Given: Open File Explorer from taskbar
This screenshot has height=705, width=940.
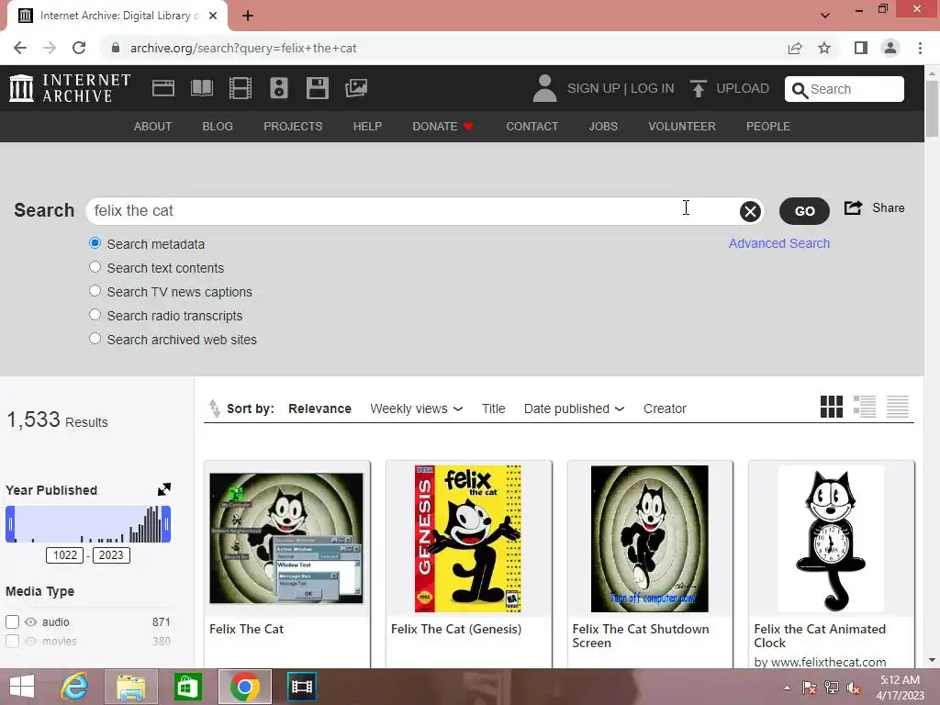Looking at the screenshot, I should coord(130,687).
